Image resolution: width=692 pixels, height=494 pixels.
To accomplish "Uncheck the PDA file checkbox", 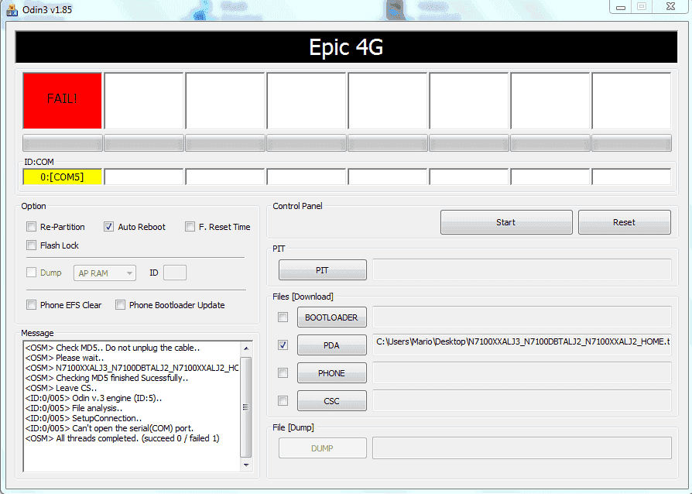I will pyautogui.click(x=283, y=345).
